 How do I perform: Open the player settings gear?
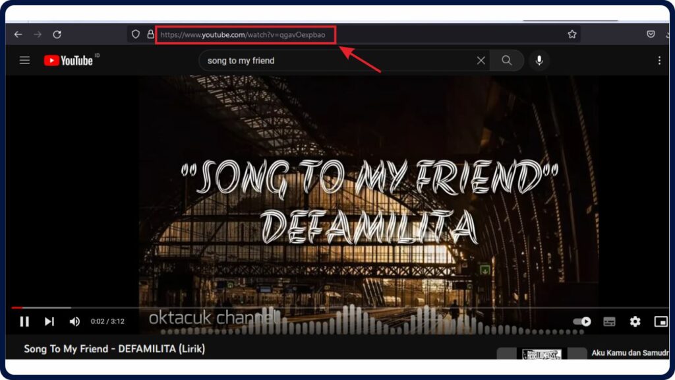[635, 321]
